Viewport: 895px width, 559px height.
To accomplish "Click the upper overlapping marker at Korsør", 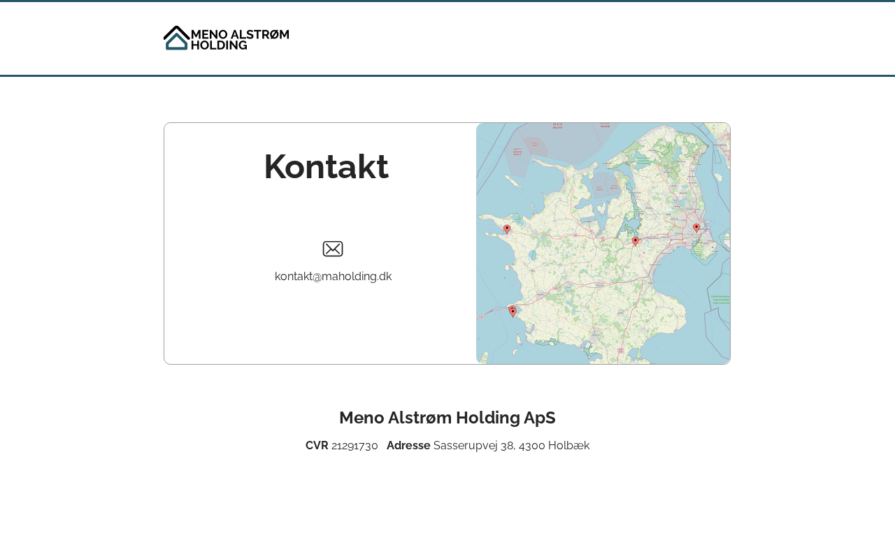I will pyautogui.click(x=511, y=308).
